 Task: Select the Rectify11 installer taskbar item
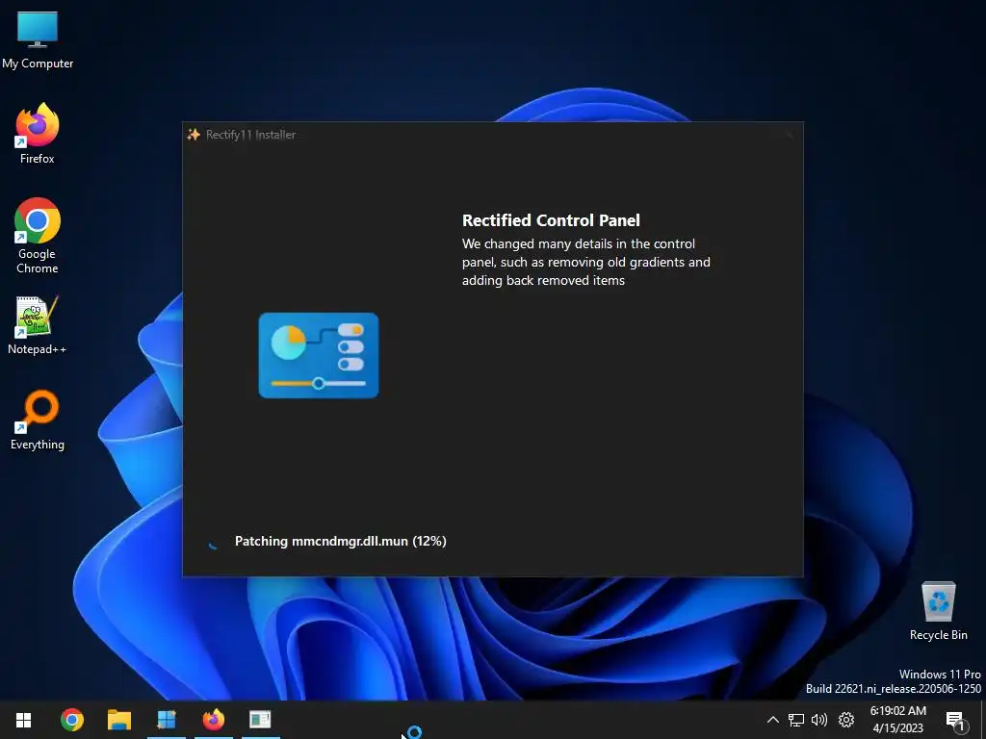pos(260,720)
